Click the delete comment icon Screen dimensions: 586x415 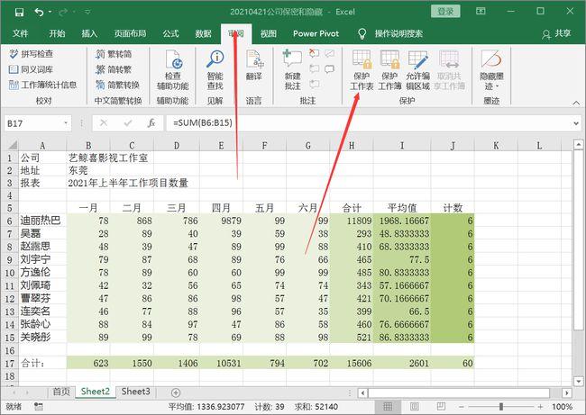tap(315, 53)
